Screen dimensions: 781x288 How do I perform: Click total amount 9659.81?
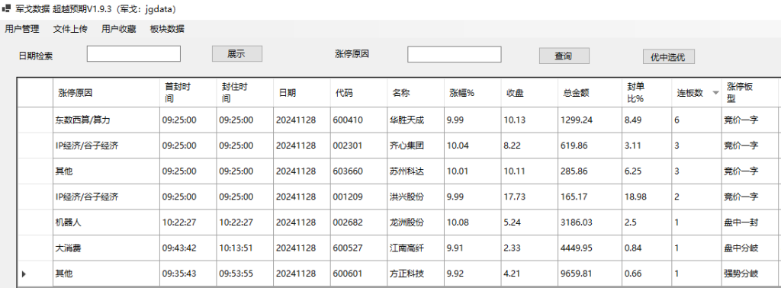pos(590,274)
